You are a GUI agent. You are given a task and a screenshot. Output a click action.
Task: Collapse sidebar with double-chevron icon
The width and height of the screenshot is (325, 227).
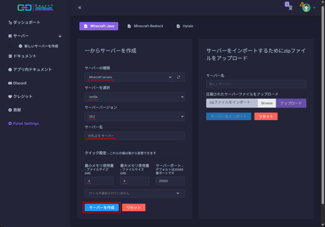click(80, 8)
